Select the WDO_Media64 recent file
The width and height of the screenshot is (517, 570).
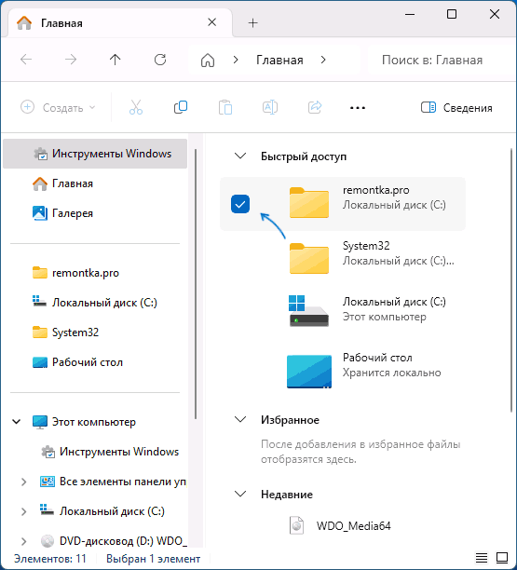340,525
